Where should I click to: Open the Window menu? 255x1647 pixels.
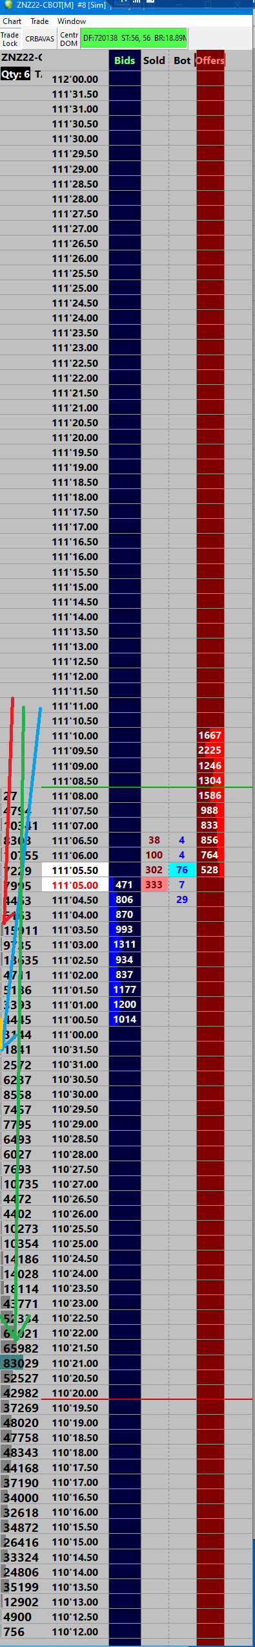(72, 21)
